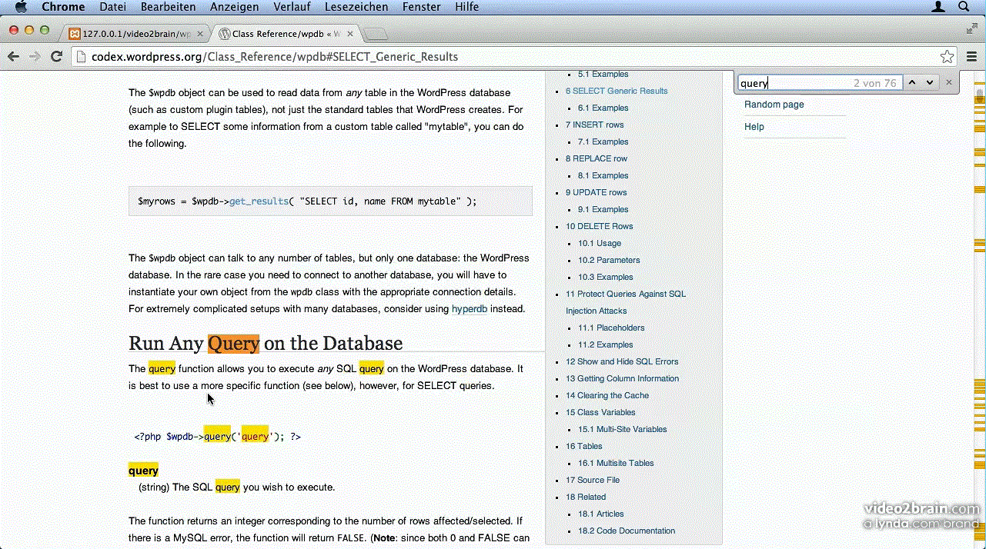Switch to the 127.0.0.1/video2brain tab
The image size is (986, 549).
(135, 34)
